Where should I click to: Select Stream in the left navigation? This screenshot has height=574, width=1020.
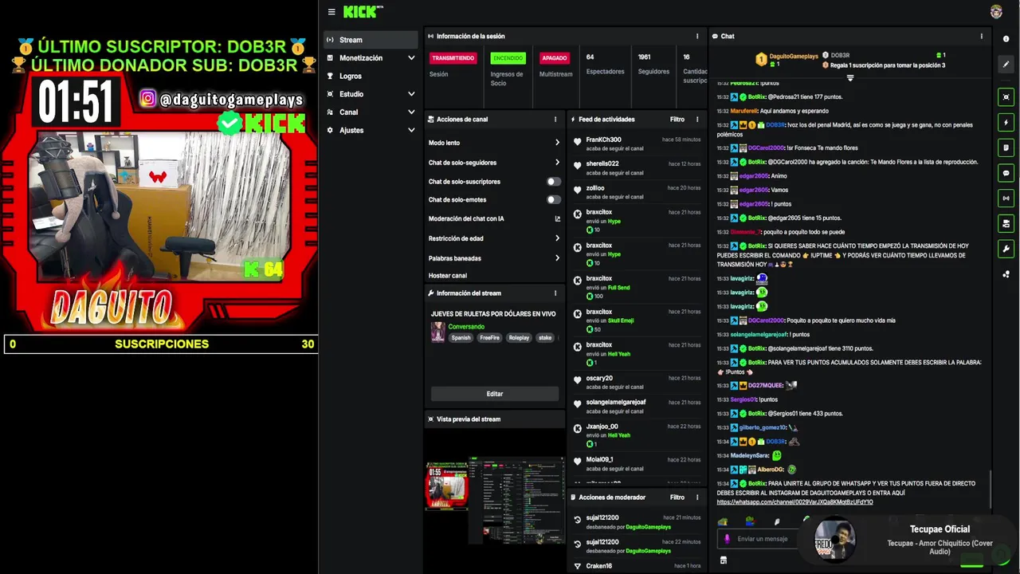coord(371,40)
